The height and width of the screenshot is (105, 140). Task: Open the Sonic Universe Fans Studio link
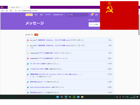(x=40, y=87)
